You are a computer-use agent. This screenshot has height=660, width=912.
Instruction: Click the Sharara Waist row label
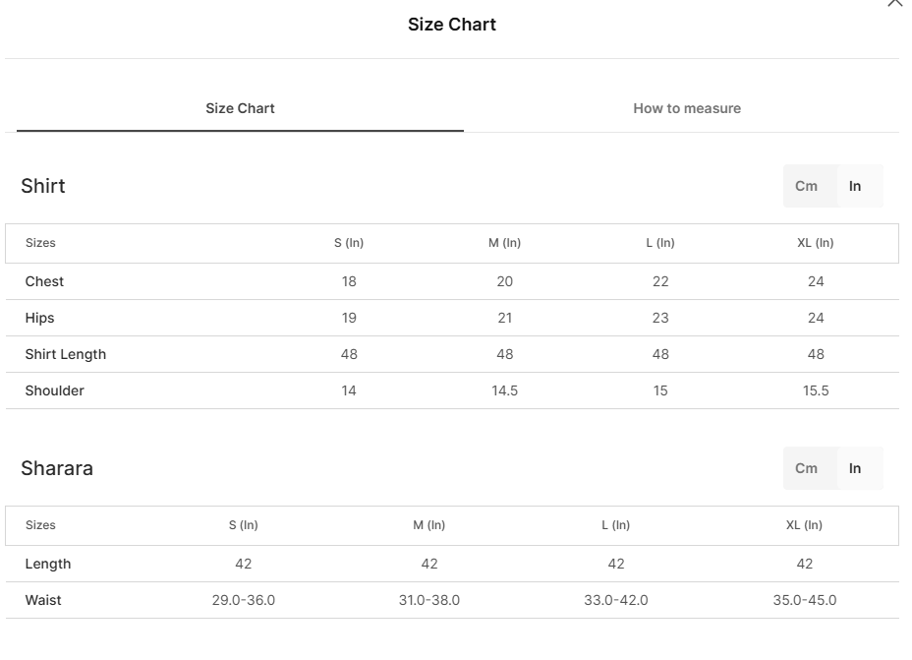pos(43,600)
